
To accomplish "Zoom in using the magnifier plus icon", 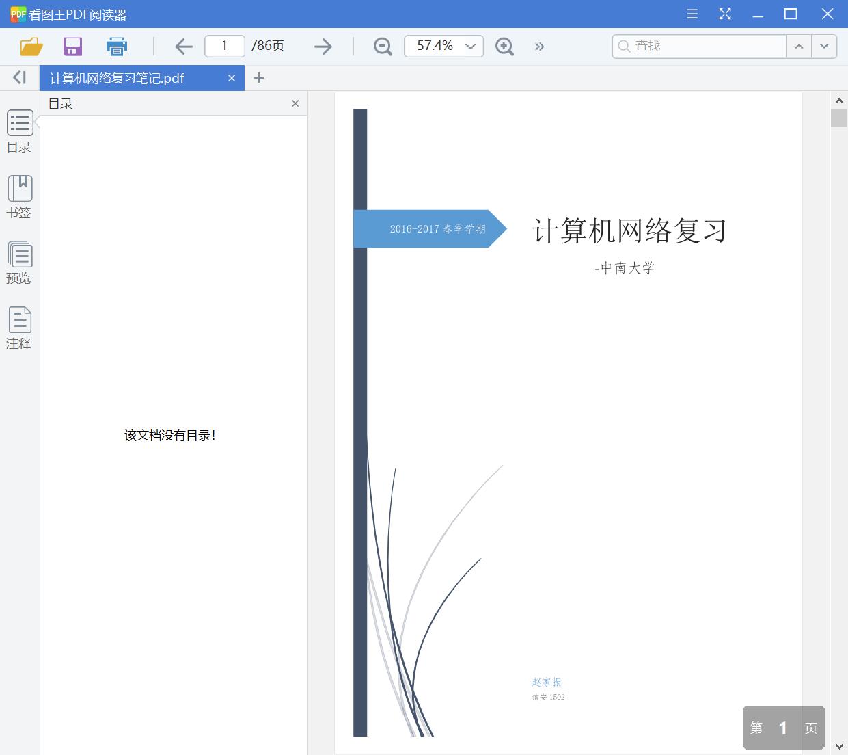I will click(504, 46).
